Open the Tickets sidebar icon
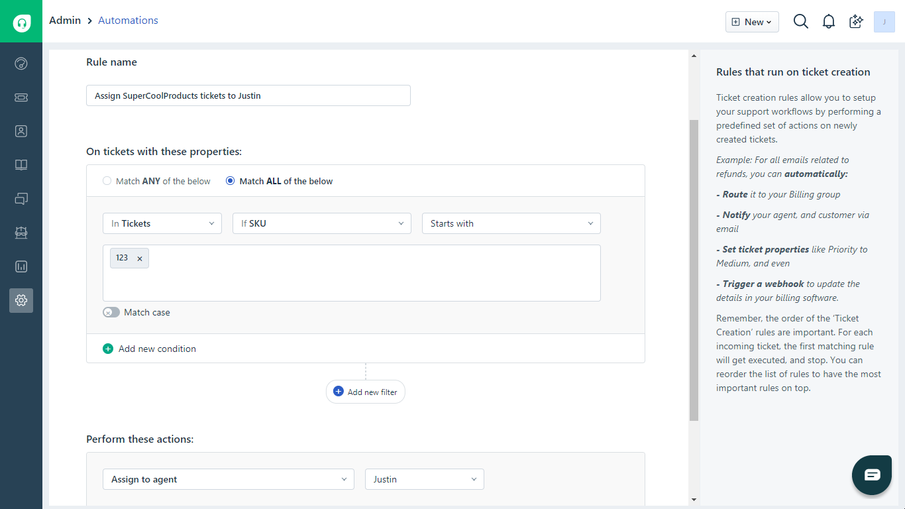Image resolution: width=905 pixels, height=509 pixels. pos(21,97)
